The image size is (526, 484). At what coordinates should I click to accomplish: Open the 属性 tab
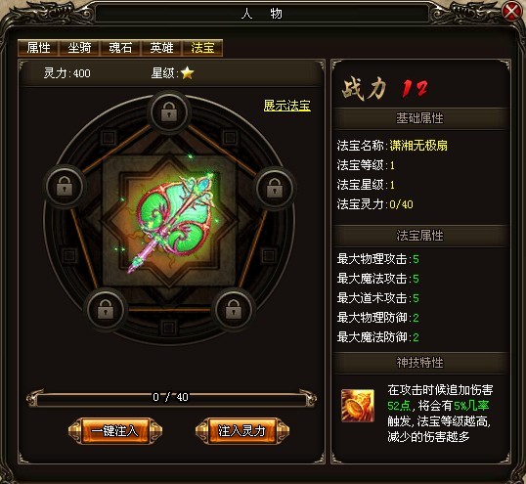(38, 48)
